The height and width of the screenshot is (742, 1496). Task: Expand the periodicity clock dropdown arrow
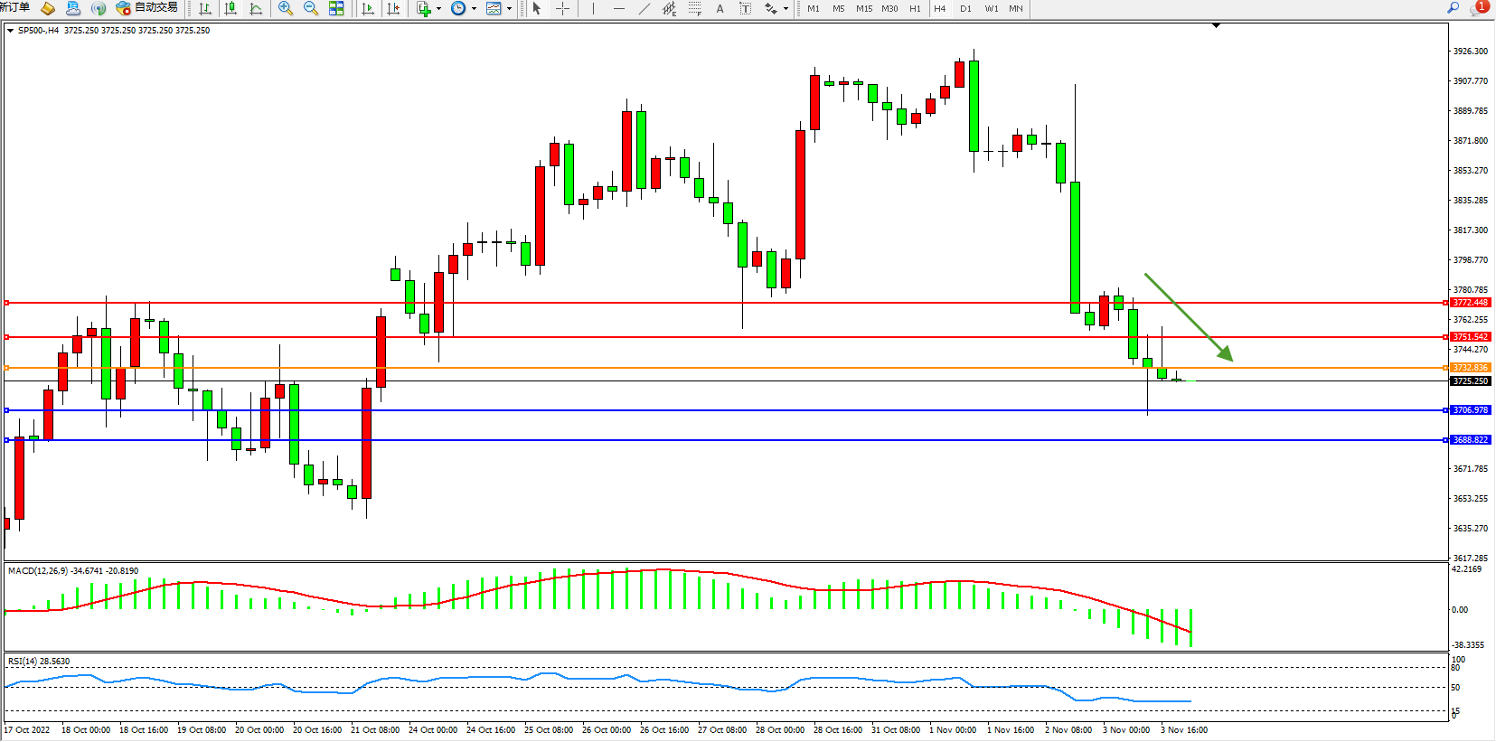tap(474, 8)
